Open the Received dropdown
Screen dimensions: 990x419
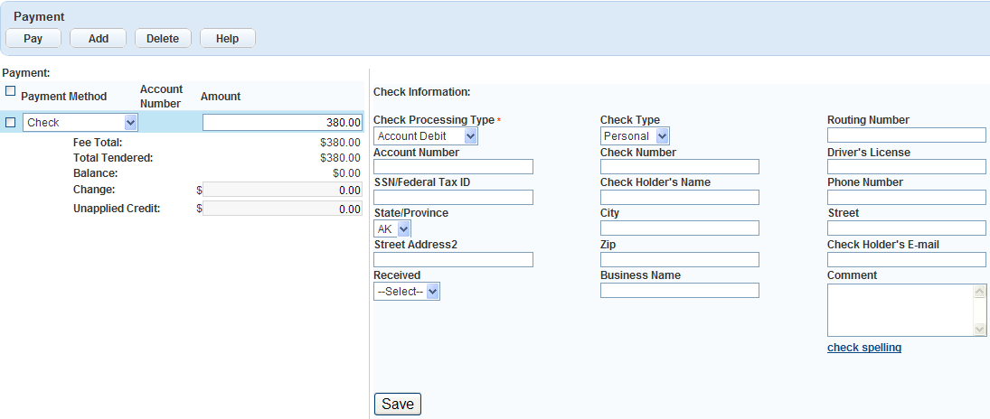406,292
